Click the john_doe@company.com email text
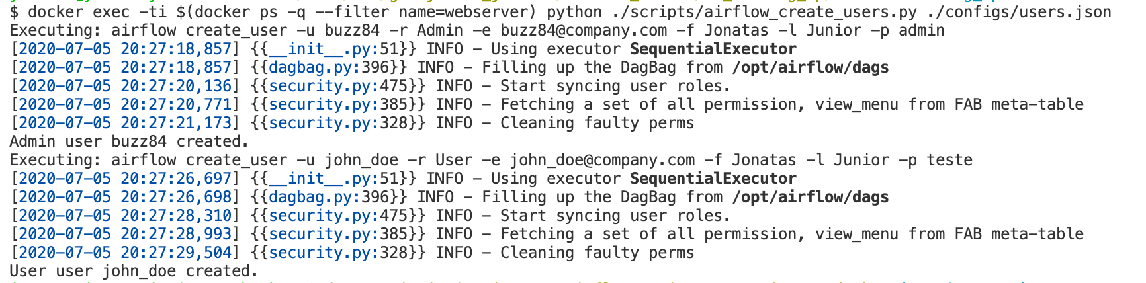This screenshot has height=283, width=1146. 602,160
